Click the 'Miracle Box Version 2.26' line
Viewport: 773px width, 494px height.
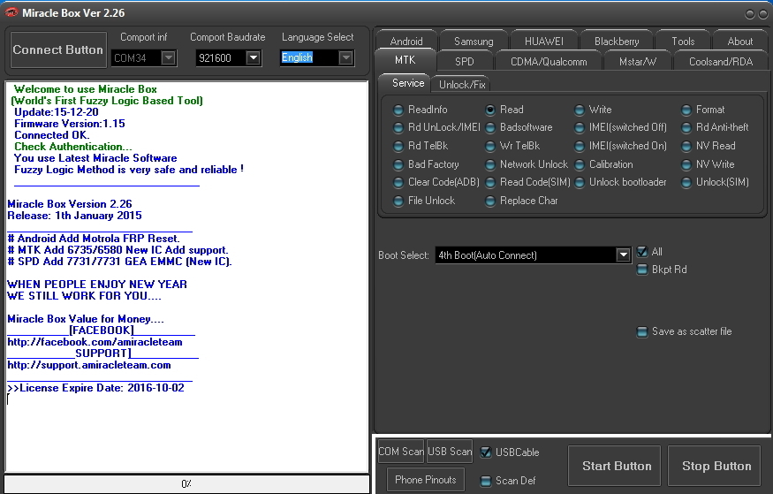[x=70, y=204]
